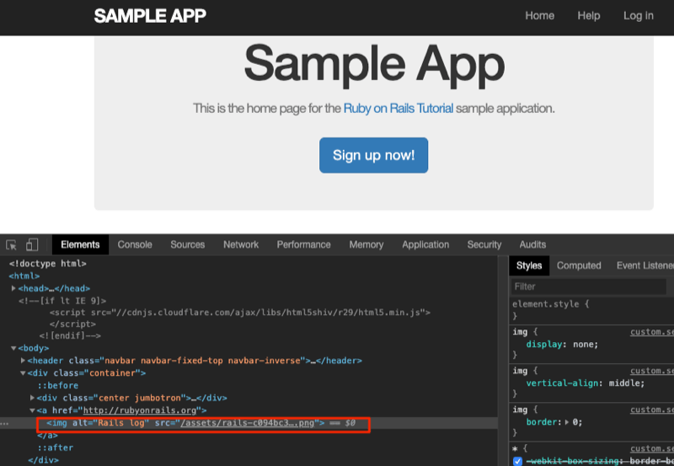Collapse the div container element node
This screenshot has height=466, width=674.
tap(23, 373)
